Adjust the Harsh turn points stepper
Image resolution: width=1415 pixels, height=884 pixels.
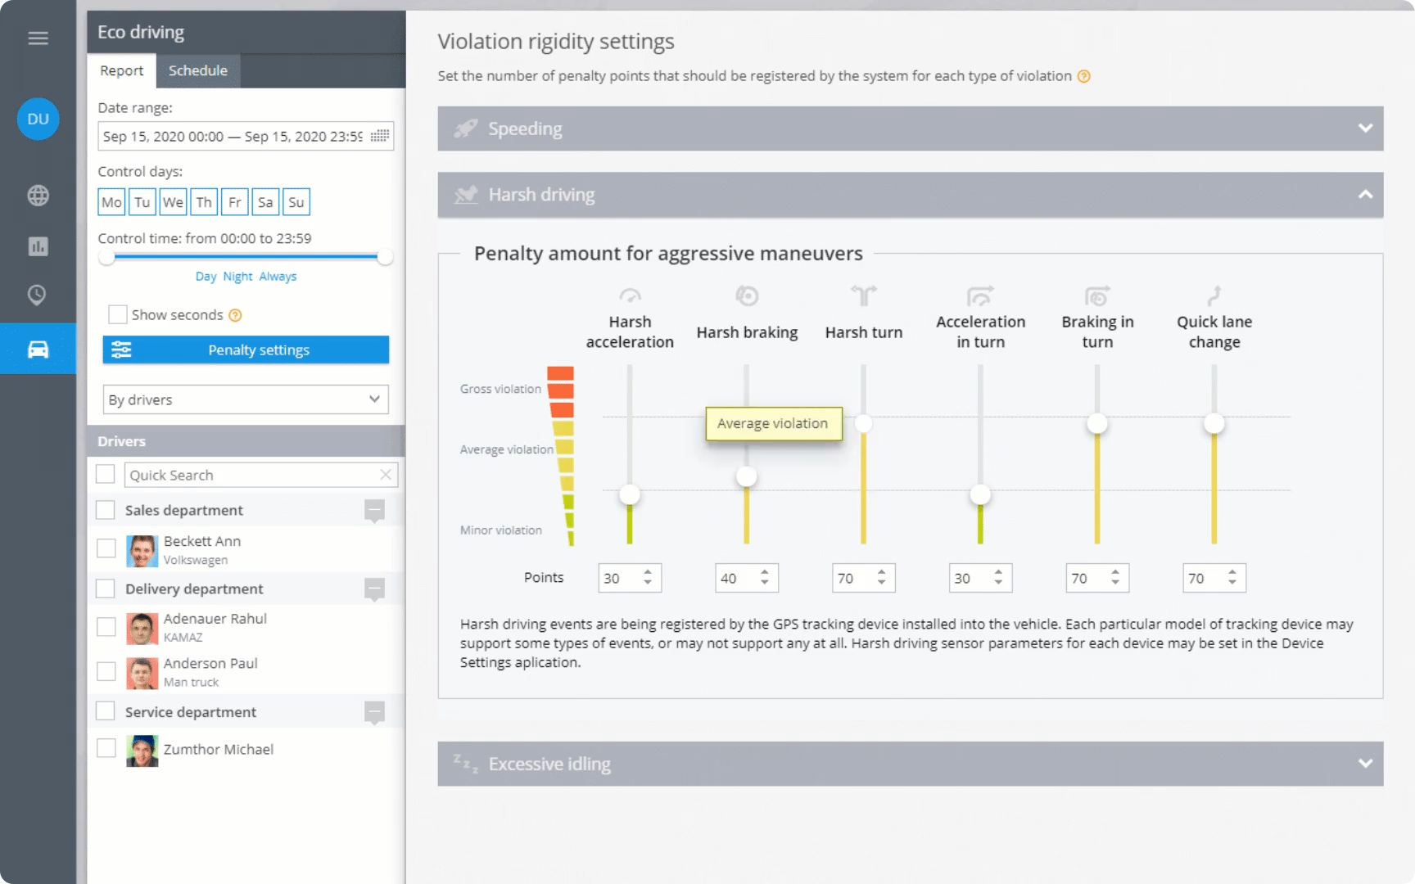pos(882,578)
